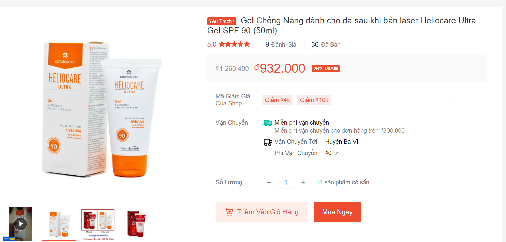Screen dimensions: 506x242
Task: Click the minus icon to decrease quantity
Action: point(268,182)
